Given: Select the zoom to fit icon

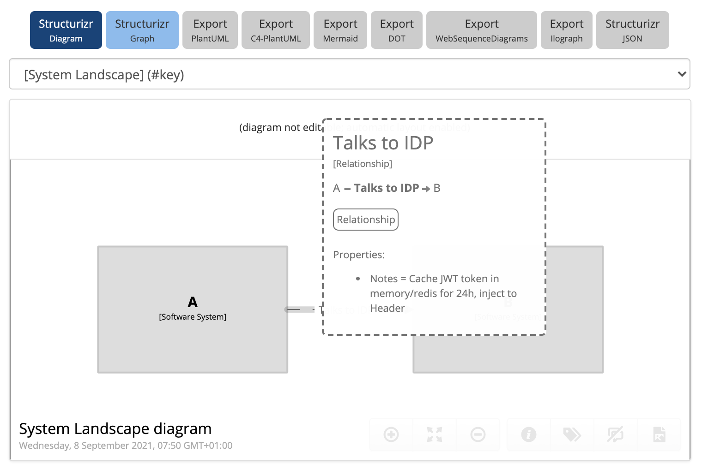Looking at the screenshot, I should point(434,434).
